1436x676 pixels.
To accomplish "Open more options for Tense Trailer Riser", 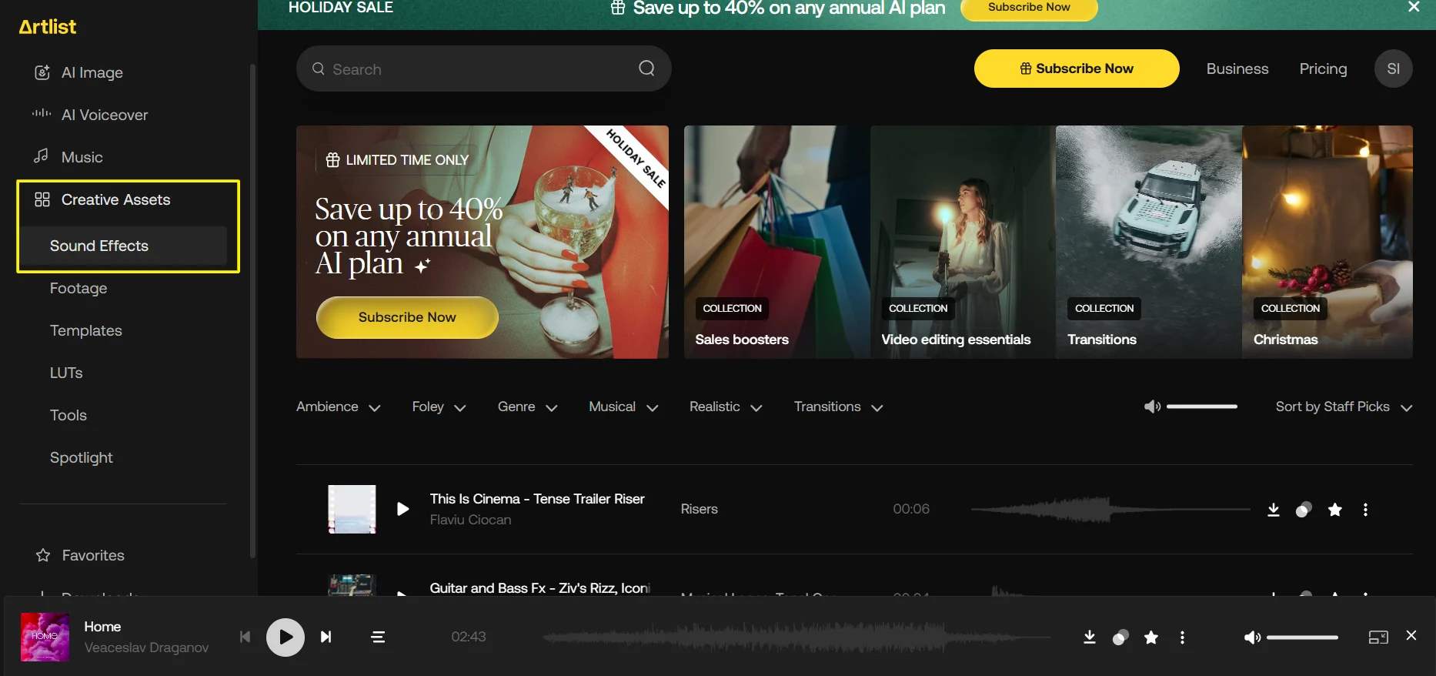I will [1365, 510].
